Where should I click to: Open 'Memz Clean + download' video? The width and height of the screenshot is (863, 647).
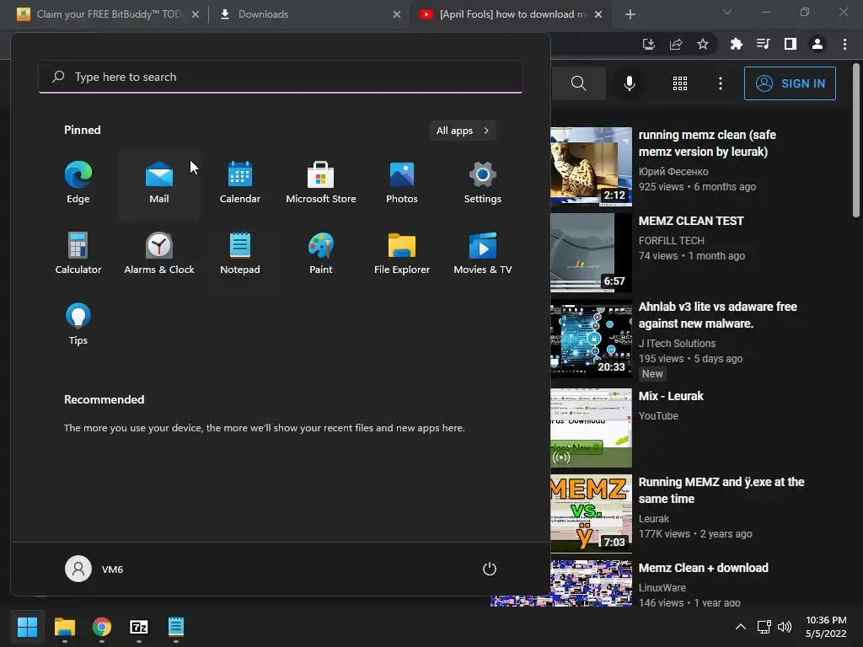click(x=704, y=568)
